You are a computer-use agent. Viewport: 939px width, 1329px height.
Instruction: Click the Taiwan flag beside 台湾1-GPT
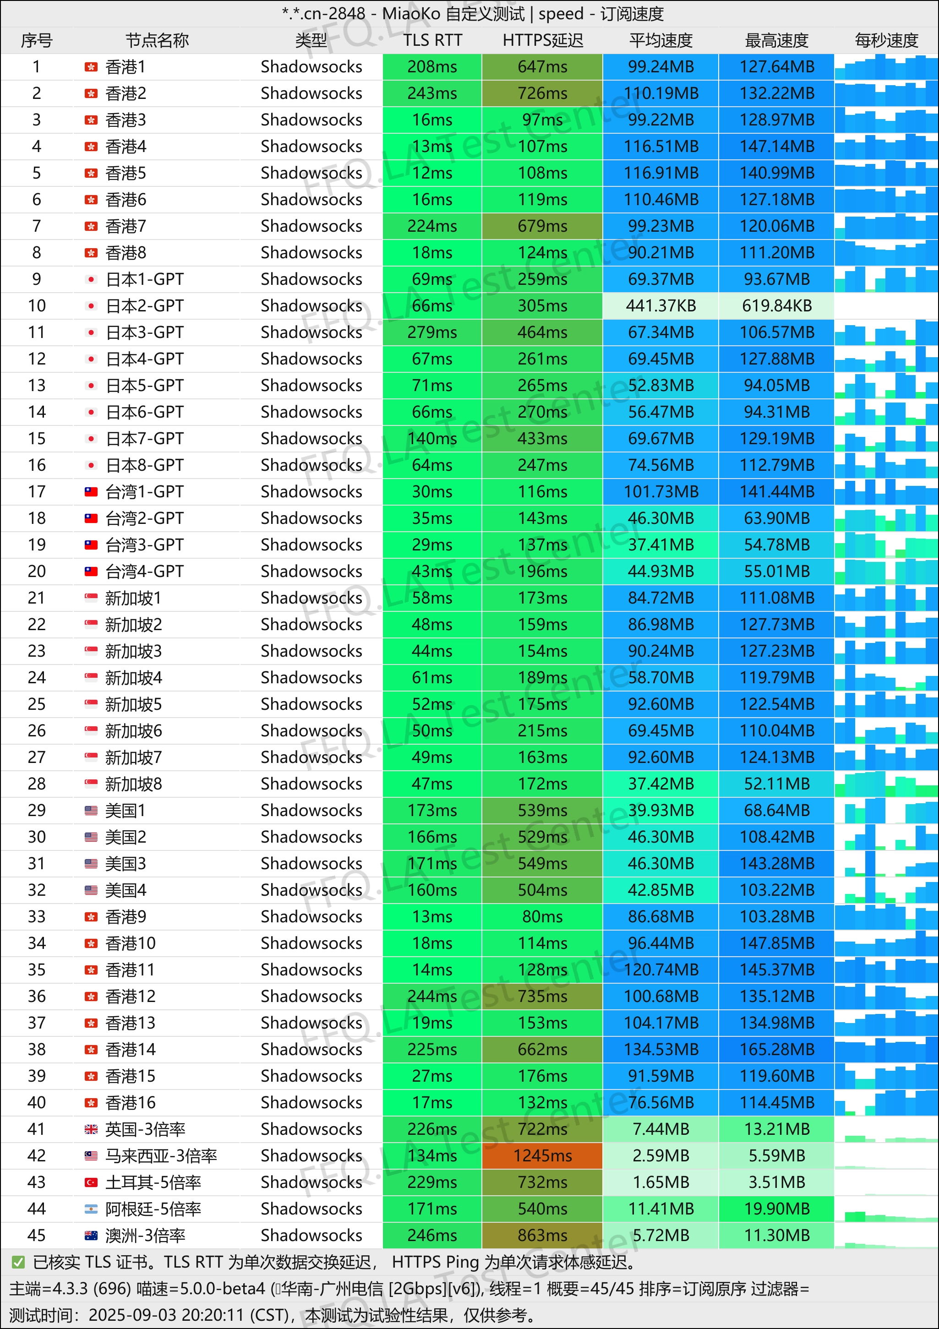coord(91,492)
